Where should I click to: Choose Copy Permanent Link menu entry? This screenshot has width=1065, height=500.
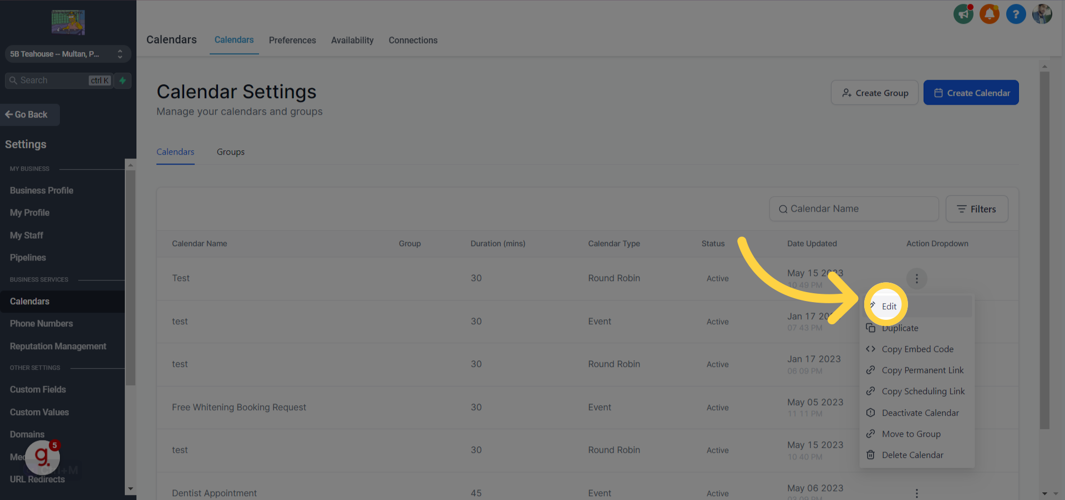click(x=916, y=370)
